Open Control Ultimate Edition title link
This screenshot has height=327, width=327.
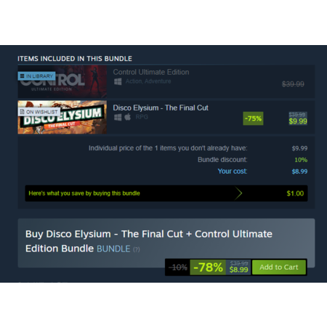pyautogui.click(x=151, y=72)
